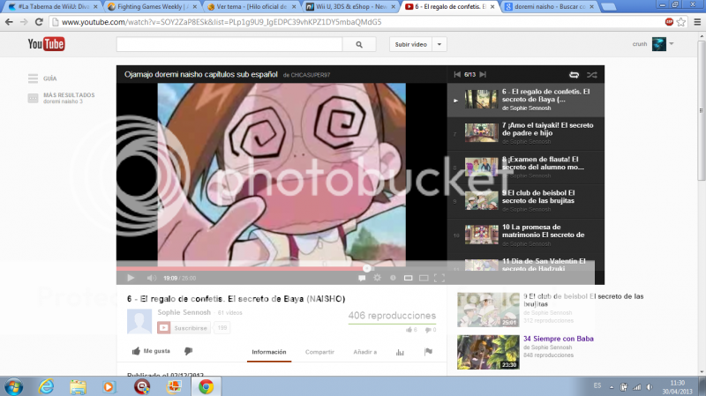Switch to the Añadir a tab

click(x=365, y=352)
